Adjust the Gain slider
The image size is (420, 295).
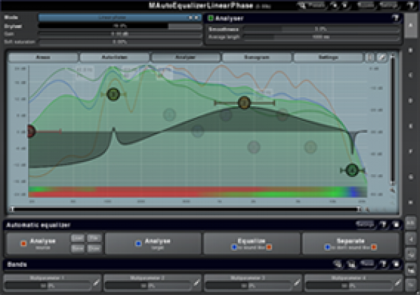coord(120,34)
